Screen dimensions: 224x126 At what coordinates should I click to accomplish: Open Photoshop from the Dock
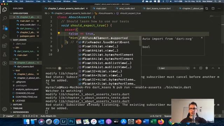click(x=71, y=121)
